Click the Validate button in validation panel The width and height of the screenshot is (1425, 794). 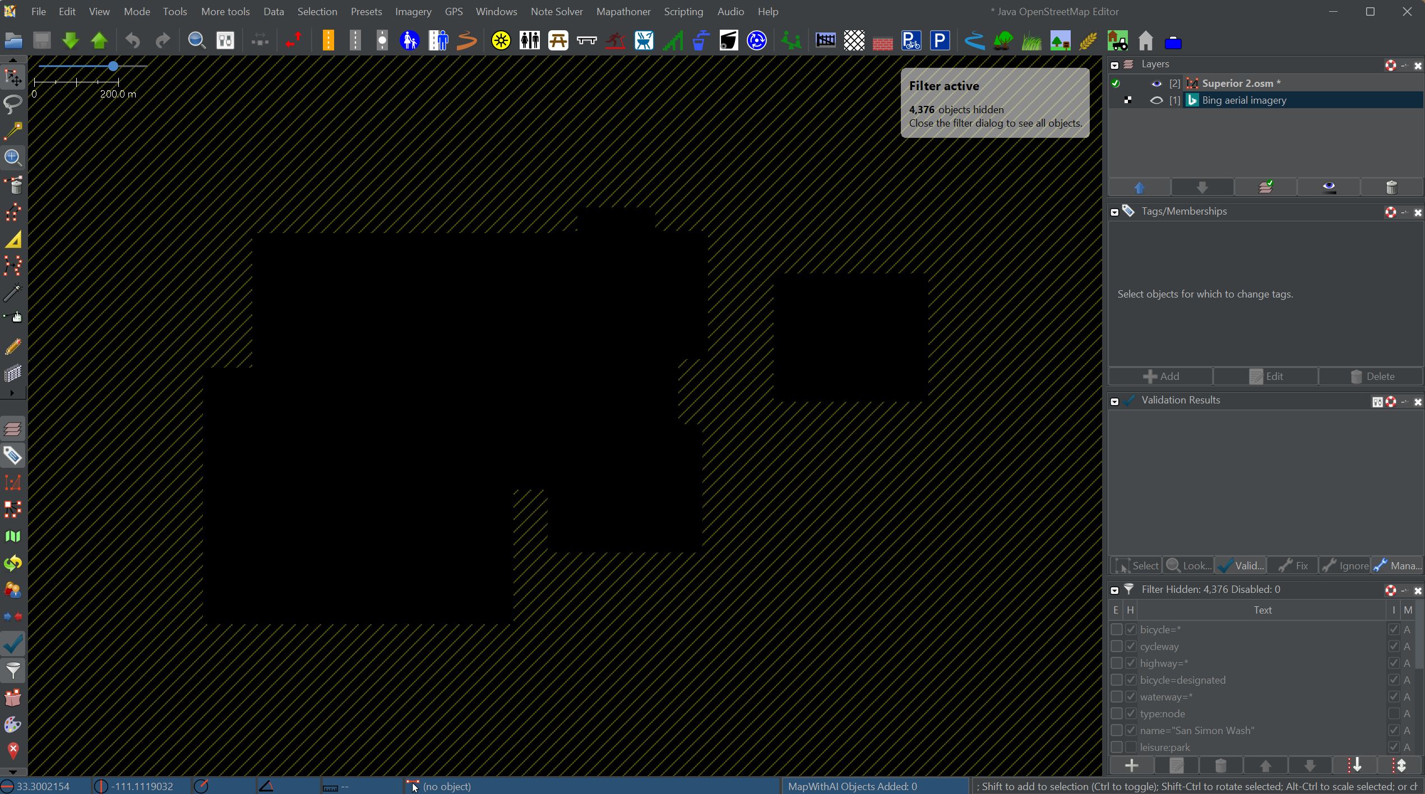[1241, 565]
